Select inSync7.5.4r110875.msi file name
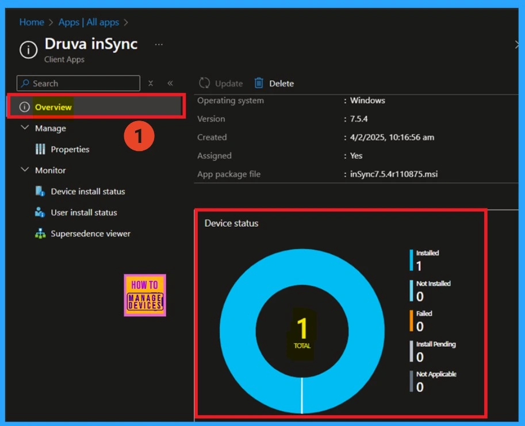The width and height of the screenshot is (525, 426). tap(394, 174)
